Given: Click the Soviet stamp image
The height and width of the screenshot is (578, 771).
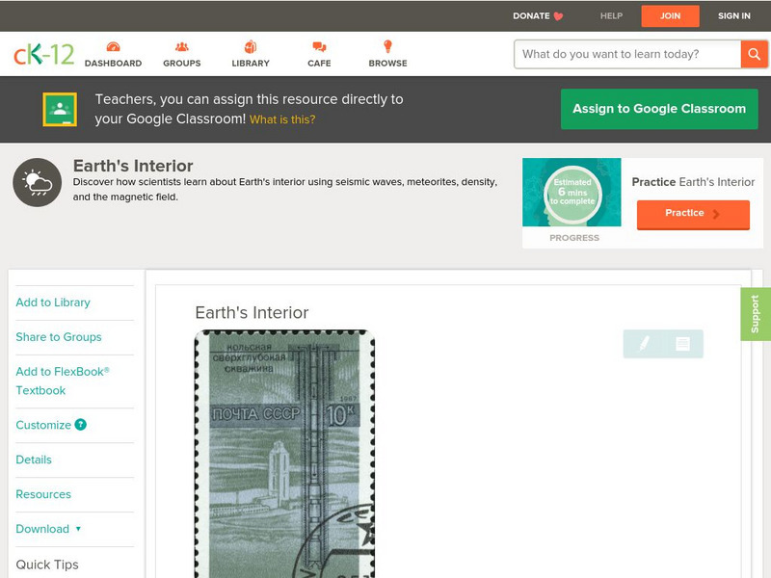Looking at the screenshot, I should tap(285, 454).
